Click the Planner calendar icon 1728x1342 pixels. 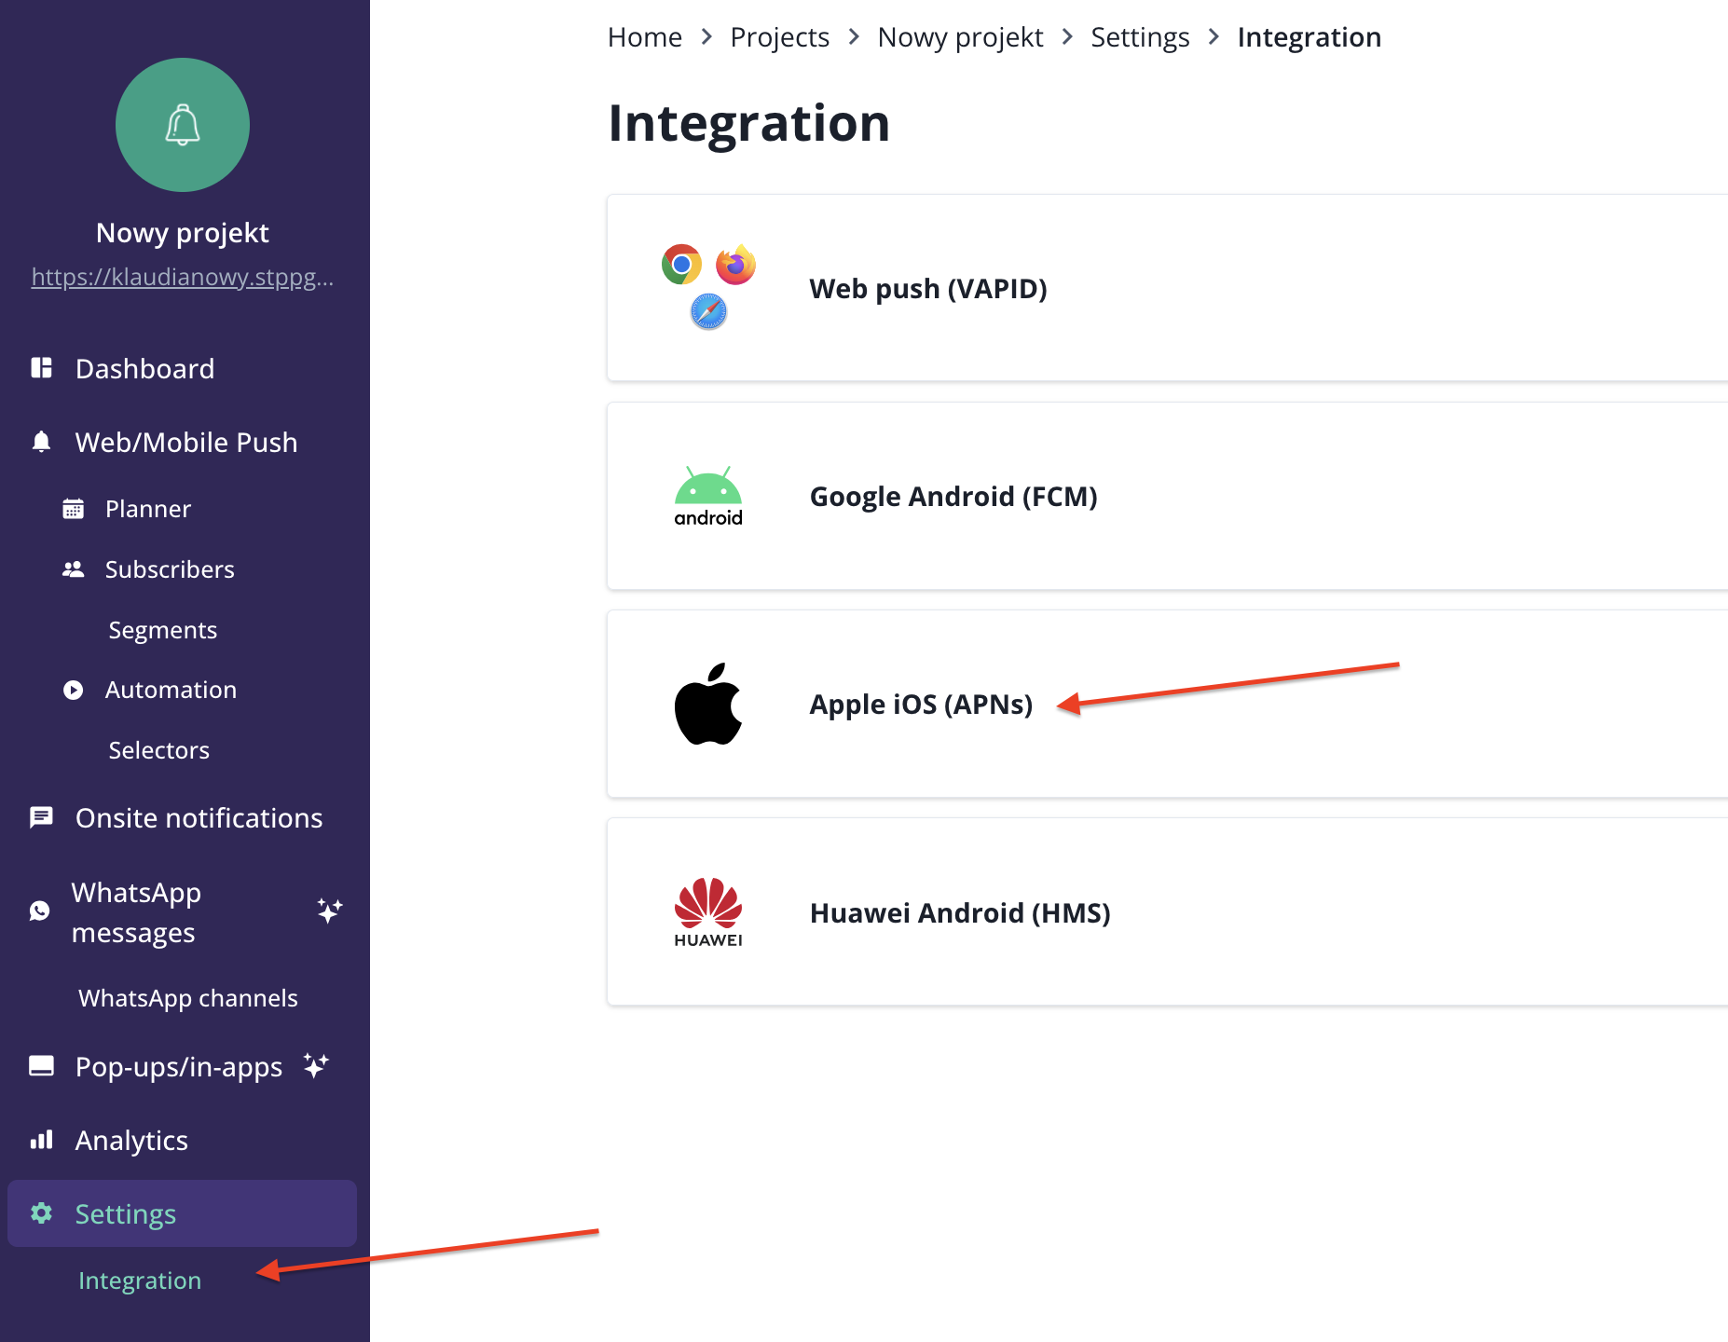73,509
